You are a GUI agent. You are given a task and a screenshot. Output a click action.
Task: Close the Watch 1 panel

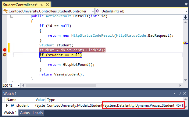(x=185, y=93)
